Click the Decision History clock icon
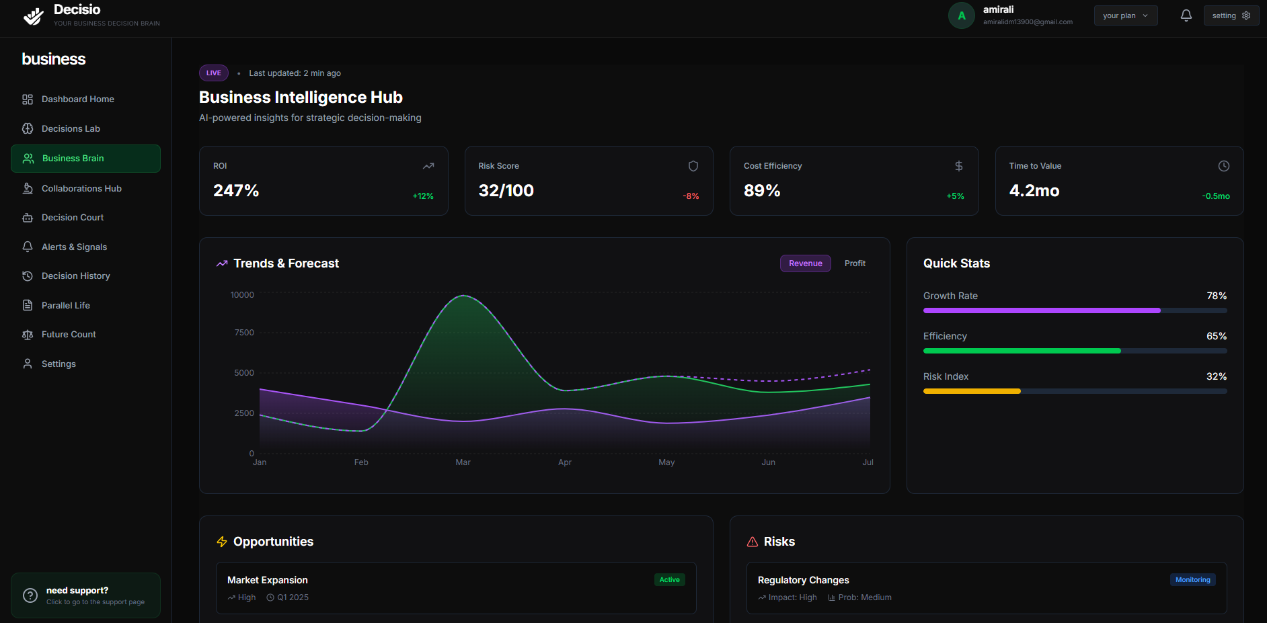Image resolution: width=1267 pixels, height=623 pixels. click(x=28, y=276)
